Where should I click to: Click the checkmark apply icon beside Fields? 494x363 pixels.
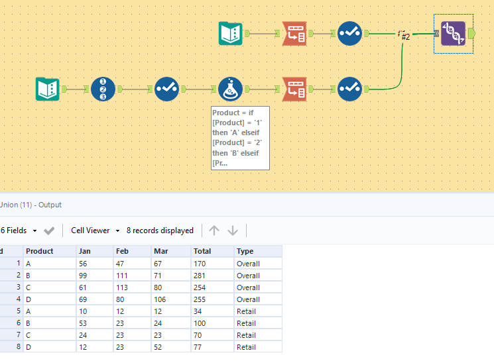pyautogui.click(x=49, y=231)
